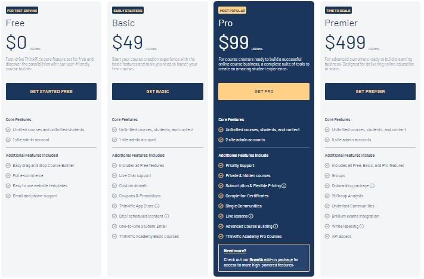
Task: Open White labelling info icon
Action: coord(362,227)
